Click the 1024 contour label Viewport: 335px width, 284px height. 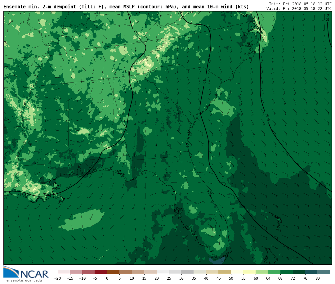click(x=328, y=17)
